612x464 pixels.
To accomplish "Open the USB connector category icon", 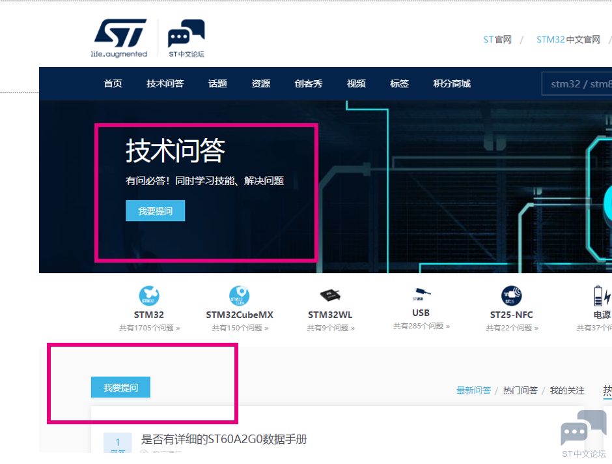I will [421, 294].
